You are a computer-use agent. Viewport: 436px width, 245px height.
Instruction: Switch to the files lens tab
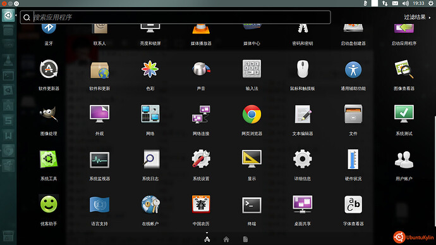click(x=245, y=239)
